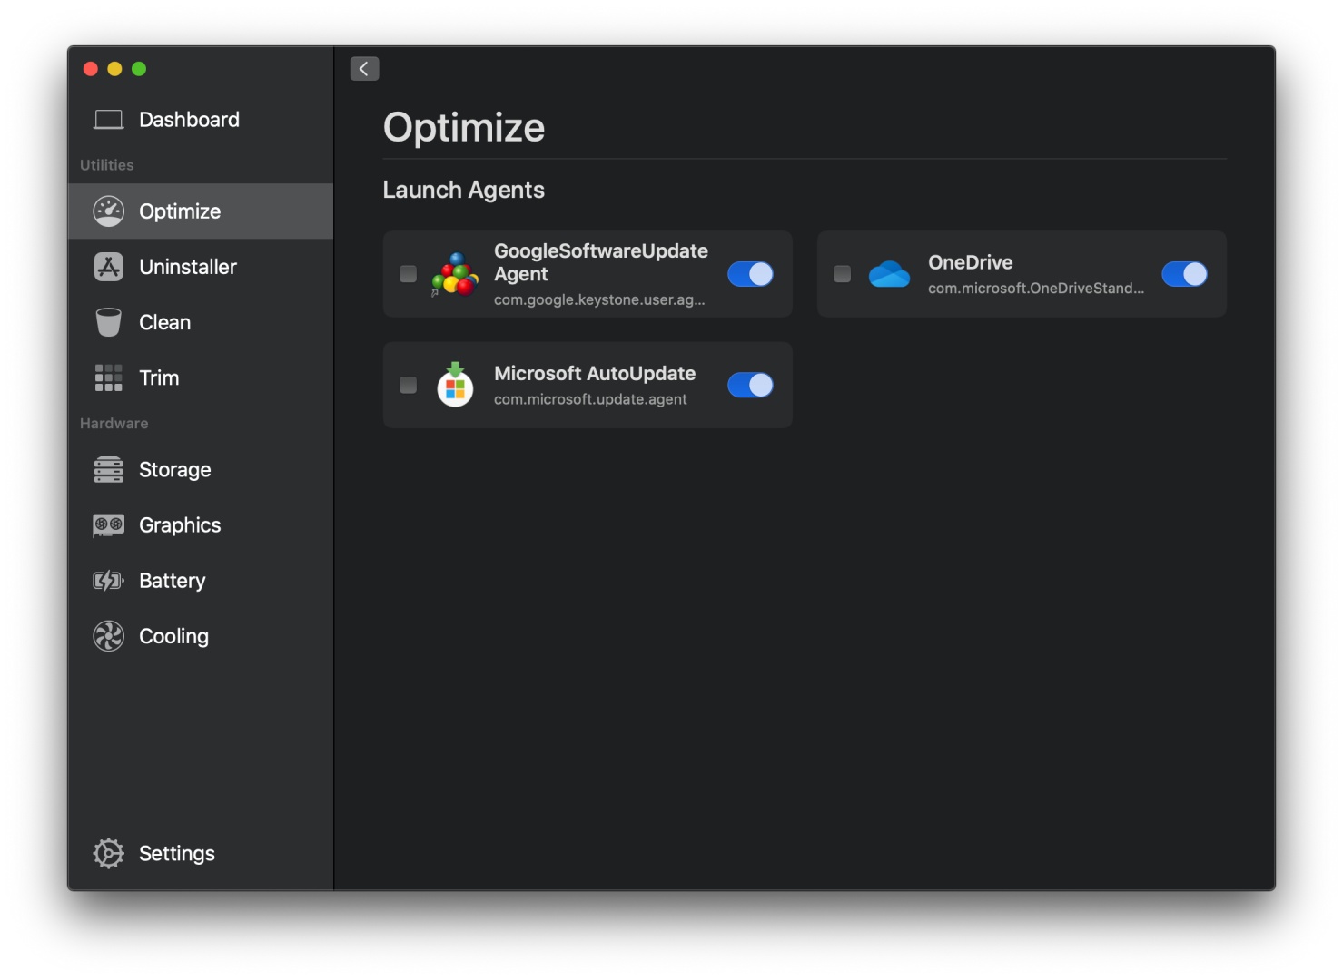The height and width of the screenshot is (980, 1343).
Task: Click the Optimize speedometer icon in sidebar
Action: (x=109, y=211)
